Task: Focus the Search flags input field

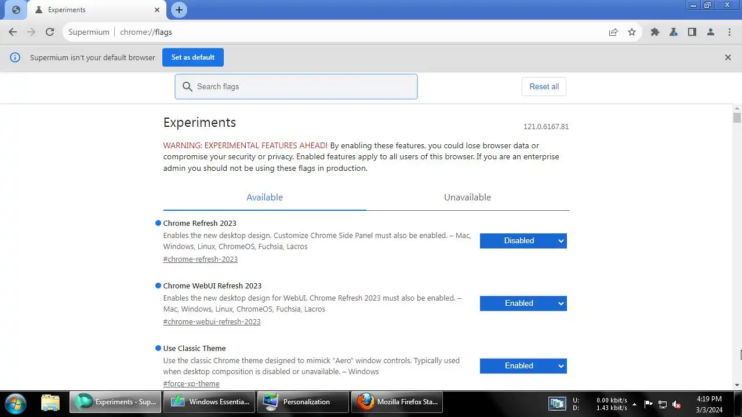Action: tap(296, 86)
